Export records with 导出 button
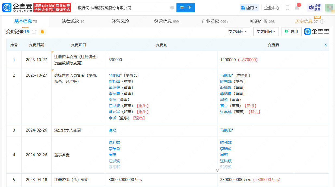This screenshot has height=187, width=335. [x=291, y=32]
